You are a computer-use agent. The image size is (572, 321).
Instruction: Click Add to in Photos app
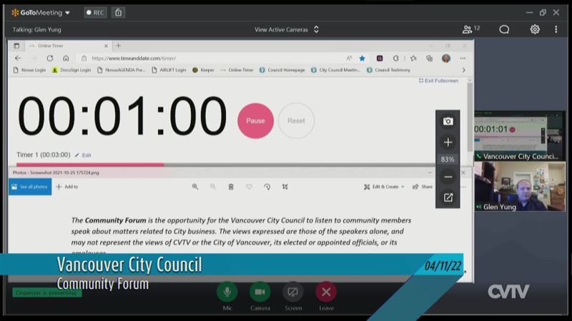[x=67, y=187]
